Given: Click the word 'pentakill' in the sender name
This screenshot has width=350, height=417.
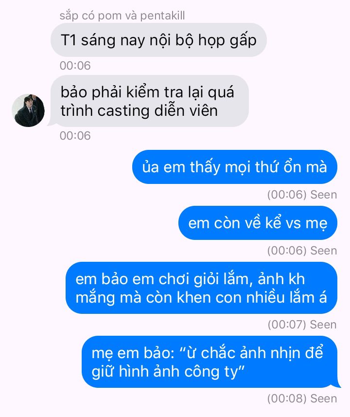Looking at the screenshot, I should click(162, 16).
